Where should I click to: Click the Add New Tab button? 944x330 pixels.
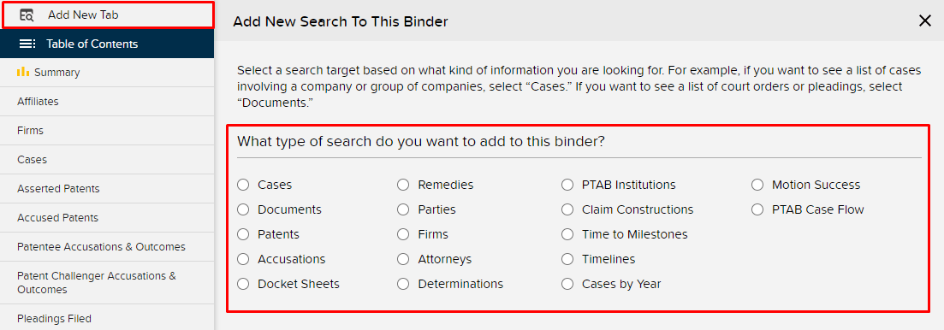108,15
